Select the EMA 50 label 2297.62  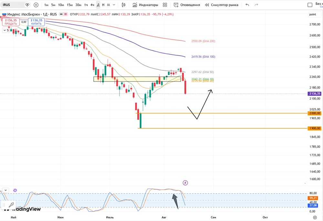click(x=202, y=72)
